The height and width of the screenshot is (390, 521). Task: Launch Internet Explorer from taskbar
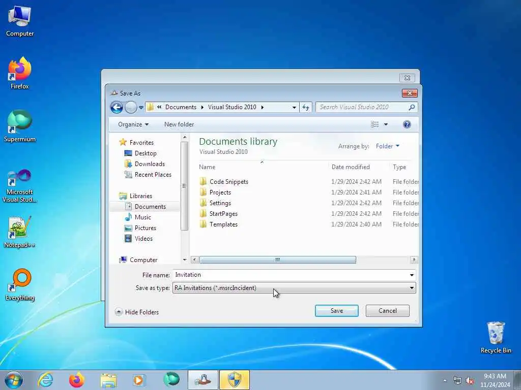click(45, 380)
